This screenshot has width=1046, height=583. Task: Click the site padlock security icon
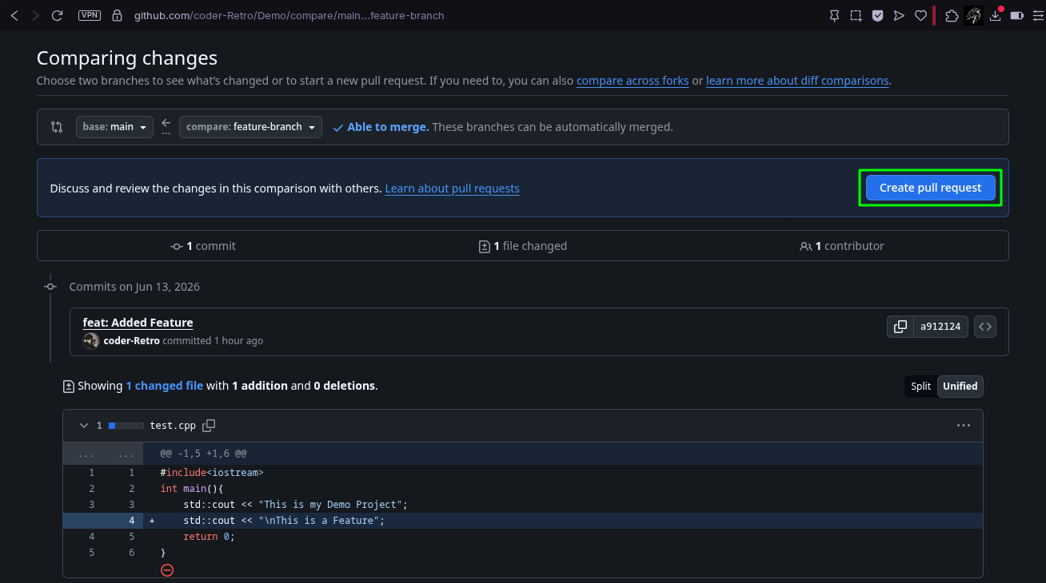pyautogui.click(x=118, y=15)
